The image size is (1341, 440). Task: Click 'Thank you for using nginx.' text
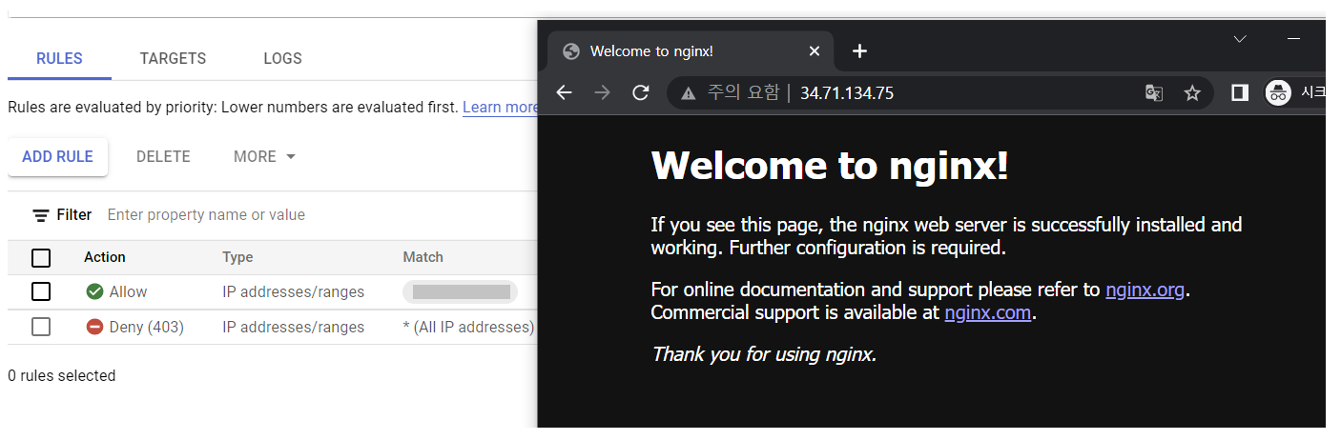[764, 354]
